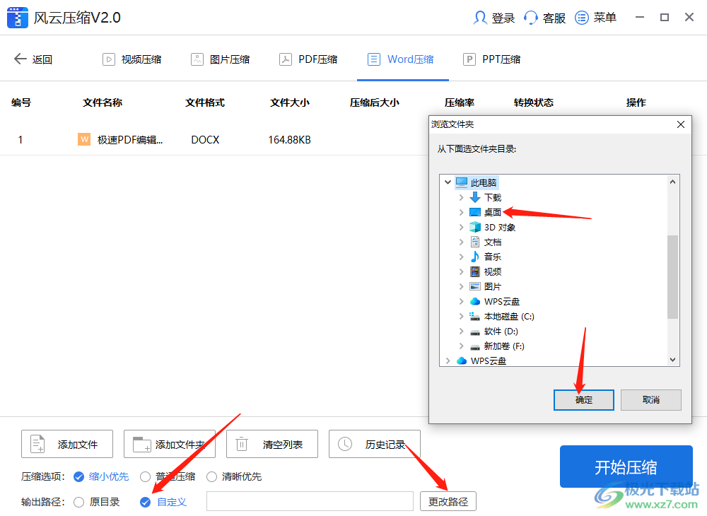Image resolution: width=707 pixels, height=516 pixels.
Task: Open the 菜单 list icon
Action: (582, 18)
